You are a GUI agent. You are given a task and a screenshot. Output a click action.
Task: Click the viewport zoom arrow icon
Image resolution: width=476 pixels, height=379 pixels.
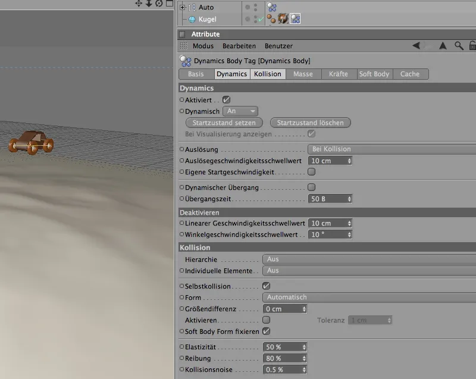(149, 4)
